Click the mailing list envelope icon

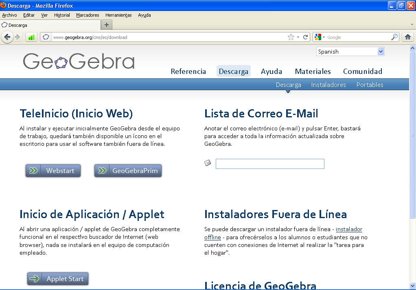(208, 163)
